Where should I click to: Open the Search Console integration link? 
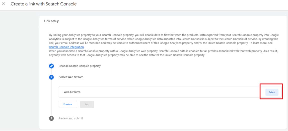pyautogui.click(x=66, y=47)
